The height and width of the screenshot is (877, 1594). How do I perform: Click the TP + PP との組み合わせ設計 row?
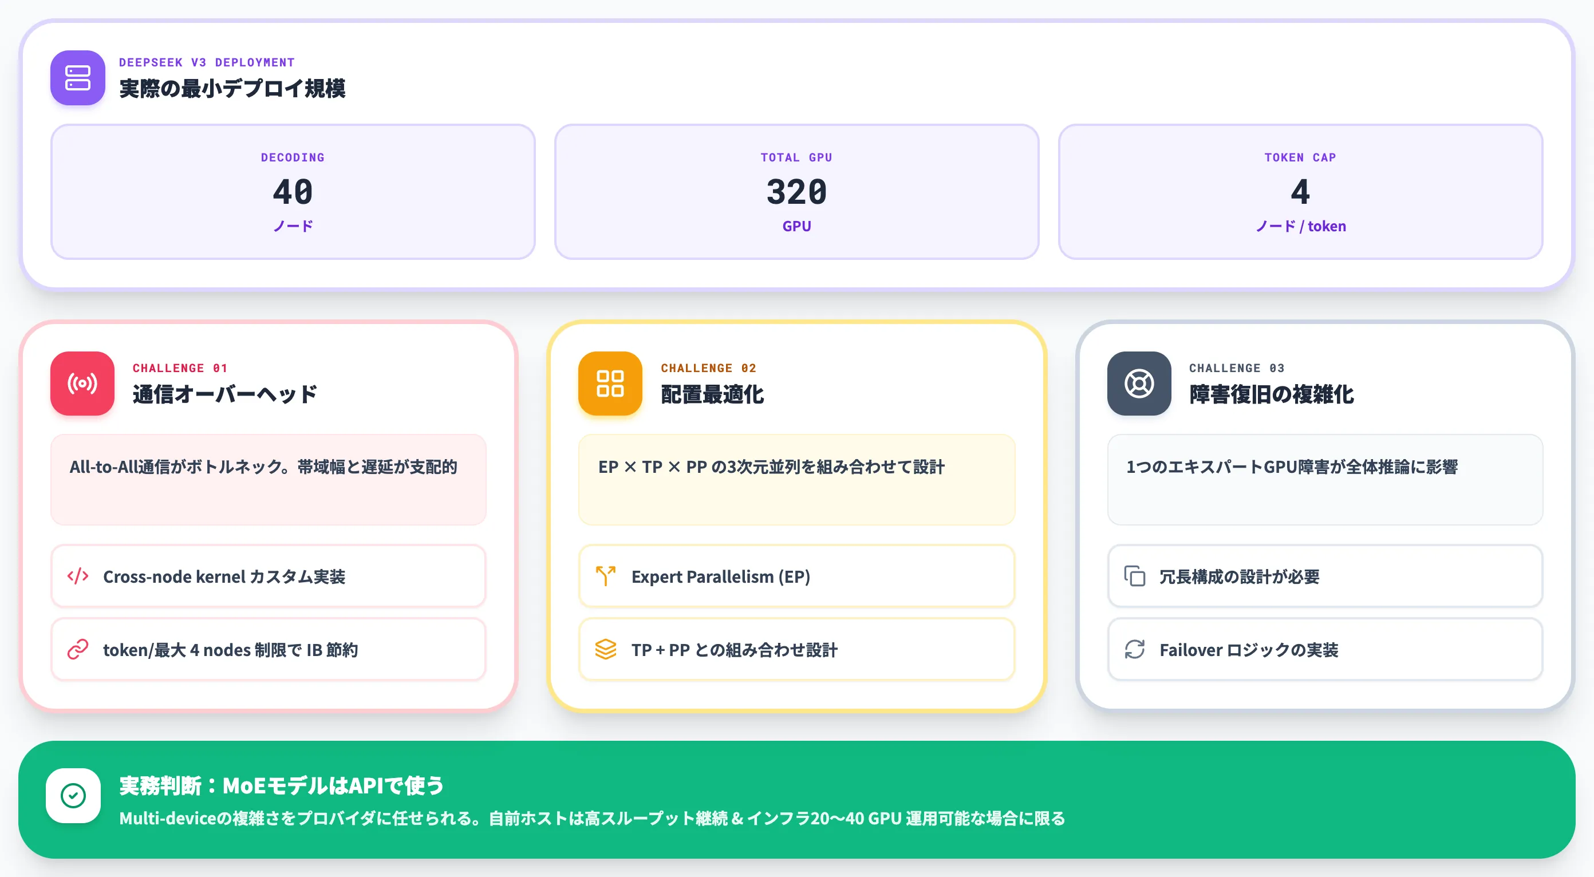coord(797,649)
